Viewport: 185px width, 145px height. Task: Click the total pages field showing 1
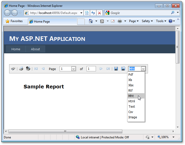[91, 69]
